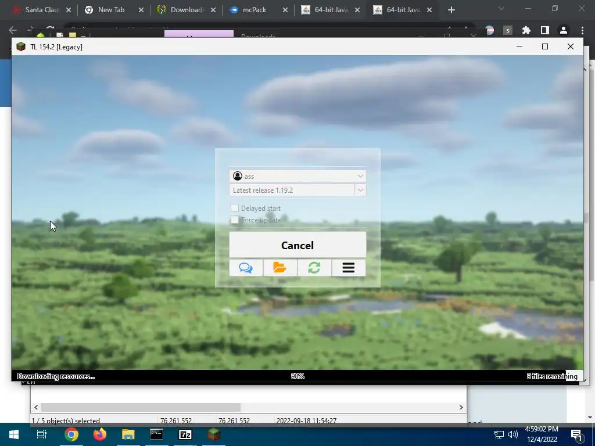Open the Chrome extensions puzzle icon
The height and width of the screenshot is (446, 595).
[x=526, y=30]
